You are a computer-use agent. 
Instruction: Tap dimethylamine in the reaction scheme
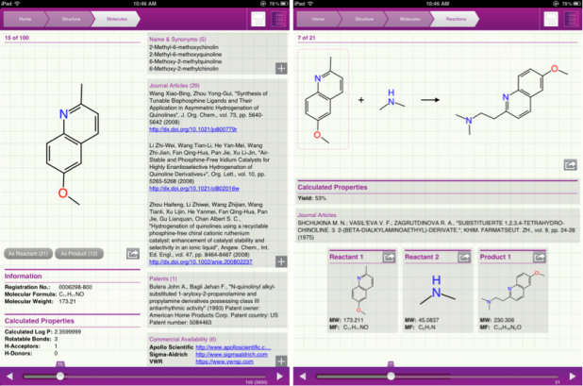click(391, 100)
